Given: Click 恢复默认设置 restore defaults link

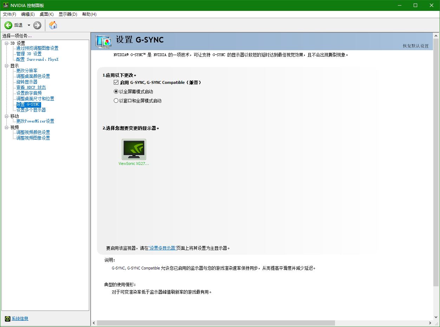Looking at the screenshot, I should coord(415,46).
